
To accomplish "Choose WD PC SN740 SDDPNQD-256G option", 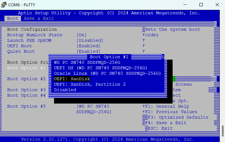I will pyautogui.click(x=87, y=62).
